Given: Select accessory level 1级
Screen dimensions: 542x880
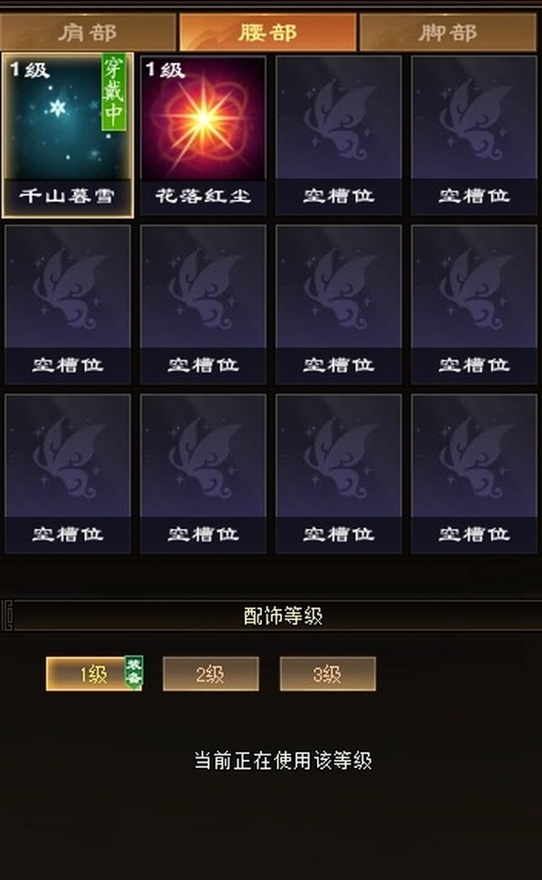Looking at the screenshot, I should pos(93,673).
